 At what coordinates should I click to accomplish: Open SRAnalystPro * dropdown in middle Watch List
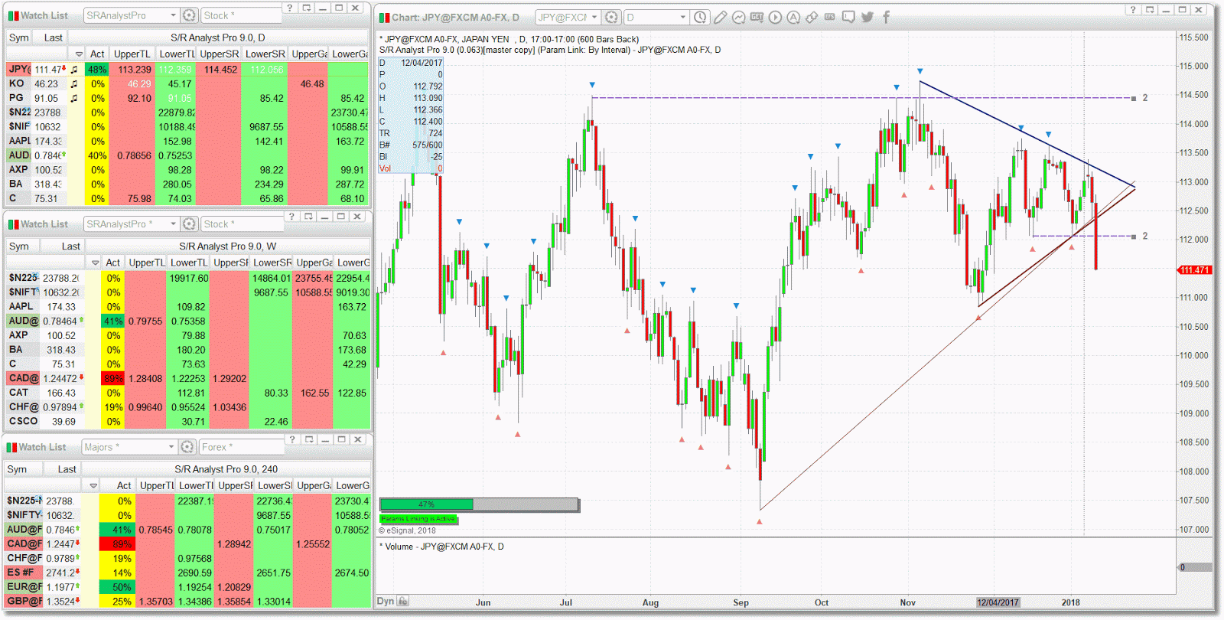pos(174,224)
